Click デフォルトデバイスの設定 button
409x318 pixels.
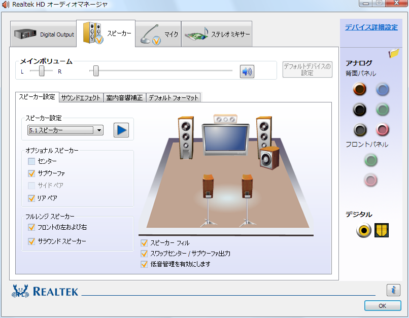point(308,69)
